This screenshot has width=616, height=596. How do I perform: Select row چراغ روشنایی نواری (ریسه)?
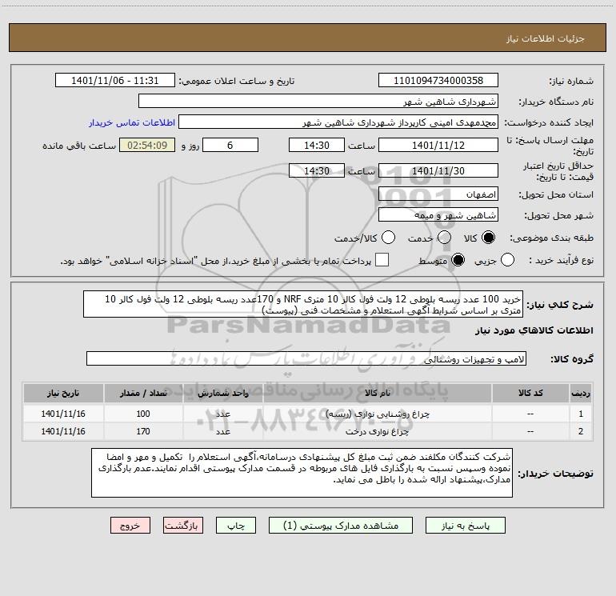click(x=308, y=414)
